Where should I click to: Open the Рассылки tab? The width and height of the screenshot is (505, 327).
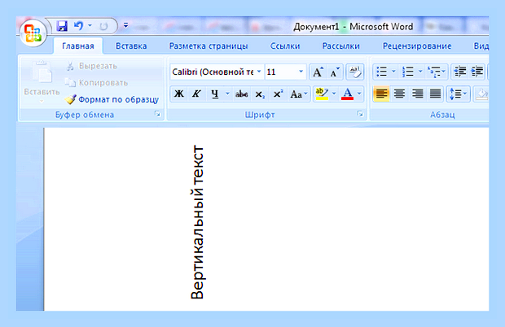340,46
